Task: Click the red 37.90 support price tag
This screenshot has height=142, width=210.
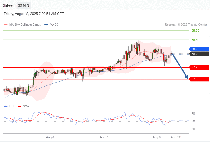Action: pos(199,67)
